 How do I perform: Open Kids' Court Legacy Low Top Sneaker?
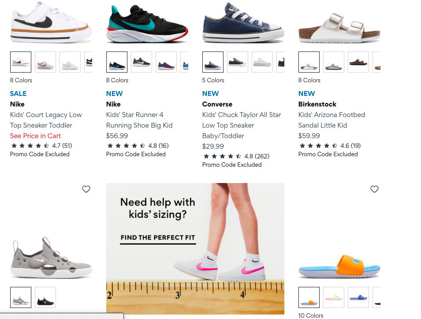click(x=46, y=120)
